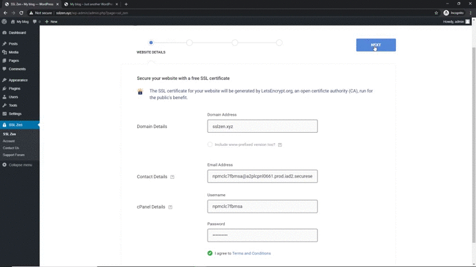Open Contact Us submenu link
Screen dimensions: 476x267
click(11, 148)
